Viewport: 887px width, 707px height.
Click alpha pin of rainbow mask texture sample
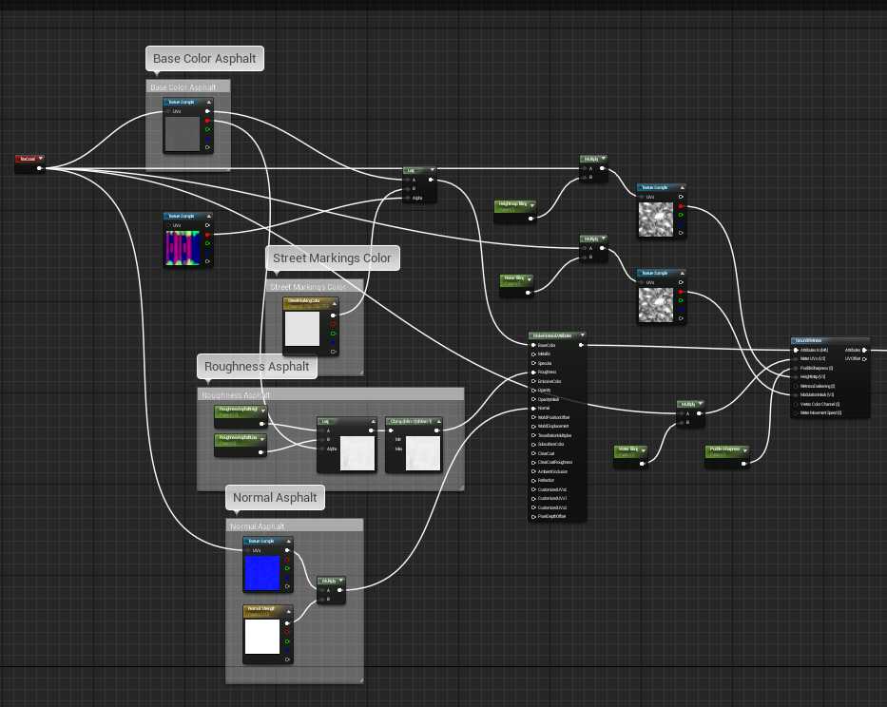tap(207, 261)
